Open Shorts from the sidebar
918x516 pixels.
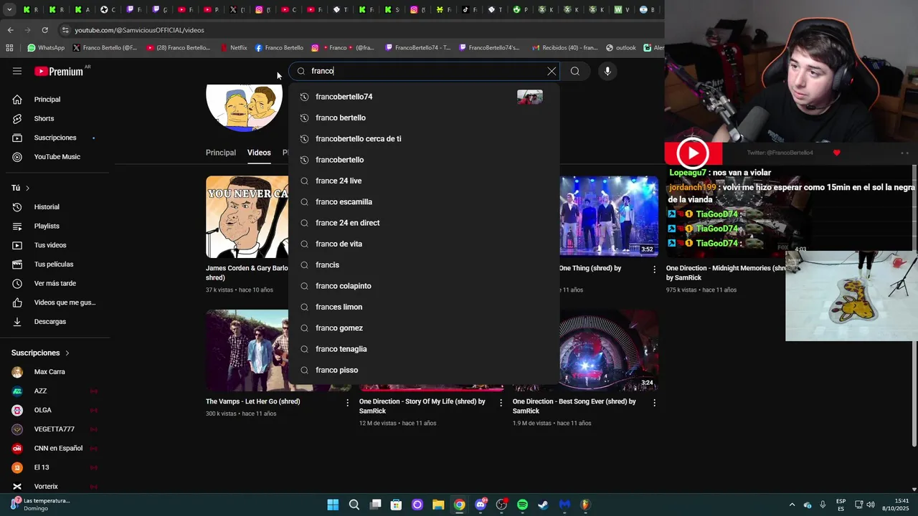55,118
